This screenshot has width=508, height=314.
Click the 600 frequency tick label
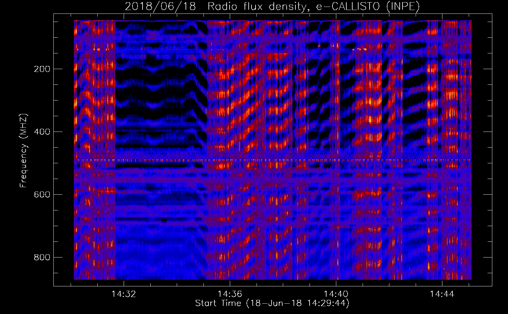tap(42, 195)
